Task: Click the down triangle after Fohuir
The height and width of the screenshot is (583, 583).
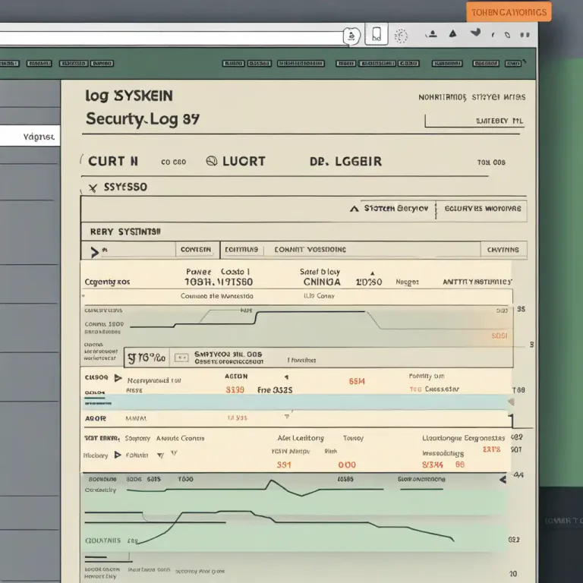Action: 160,455
